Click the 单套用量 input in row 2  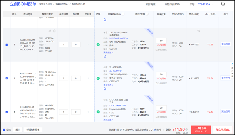point(64,45)
